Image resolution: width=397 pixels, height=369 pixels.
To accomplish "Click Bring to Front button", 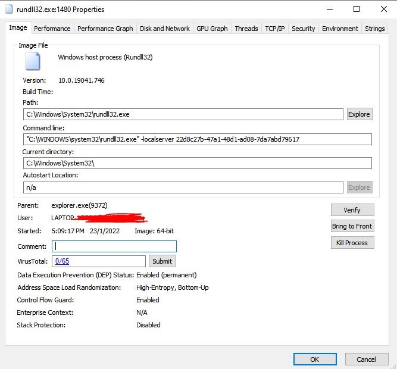I will [352, 226].
